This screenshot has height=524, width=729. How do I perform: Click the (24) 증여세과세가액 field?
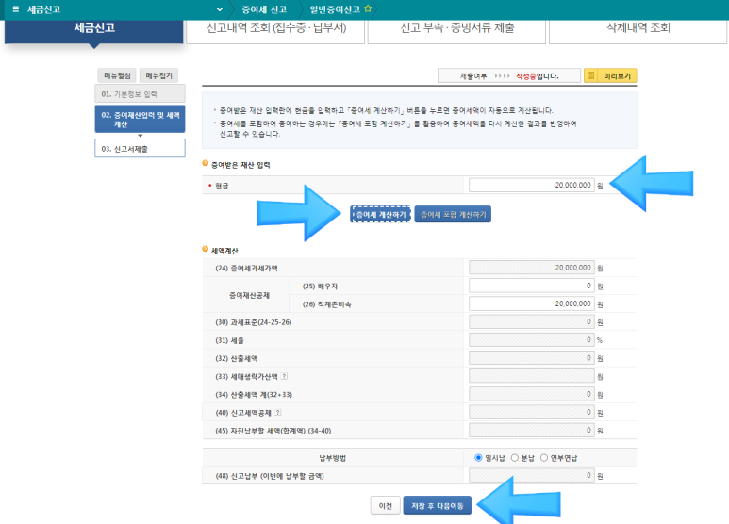pos(531,268)
